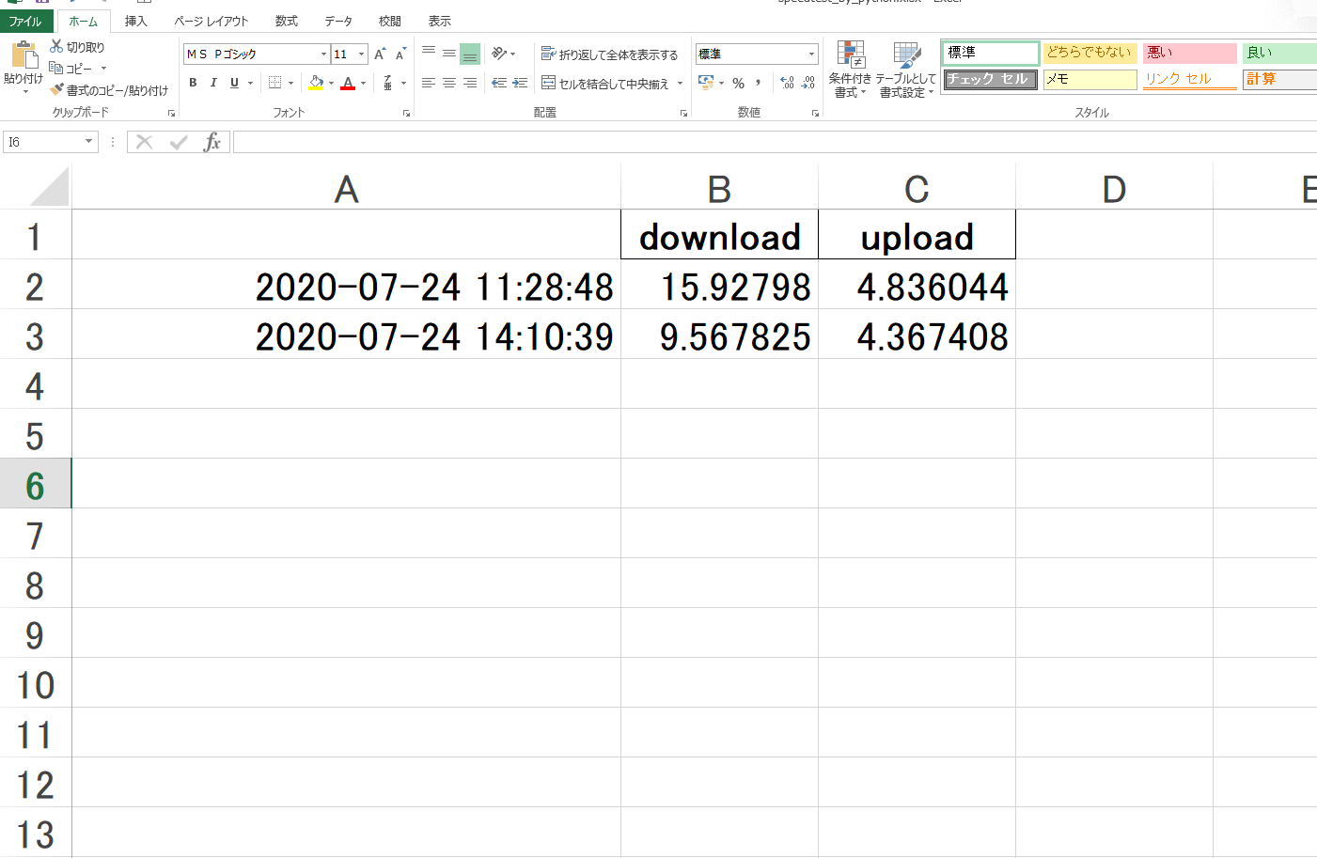This screenshot has width=1317, height=858.
Task: Apply the リンク セル style
Action: coord(1190,79)
